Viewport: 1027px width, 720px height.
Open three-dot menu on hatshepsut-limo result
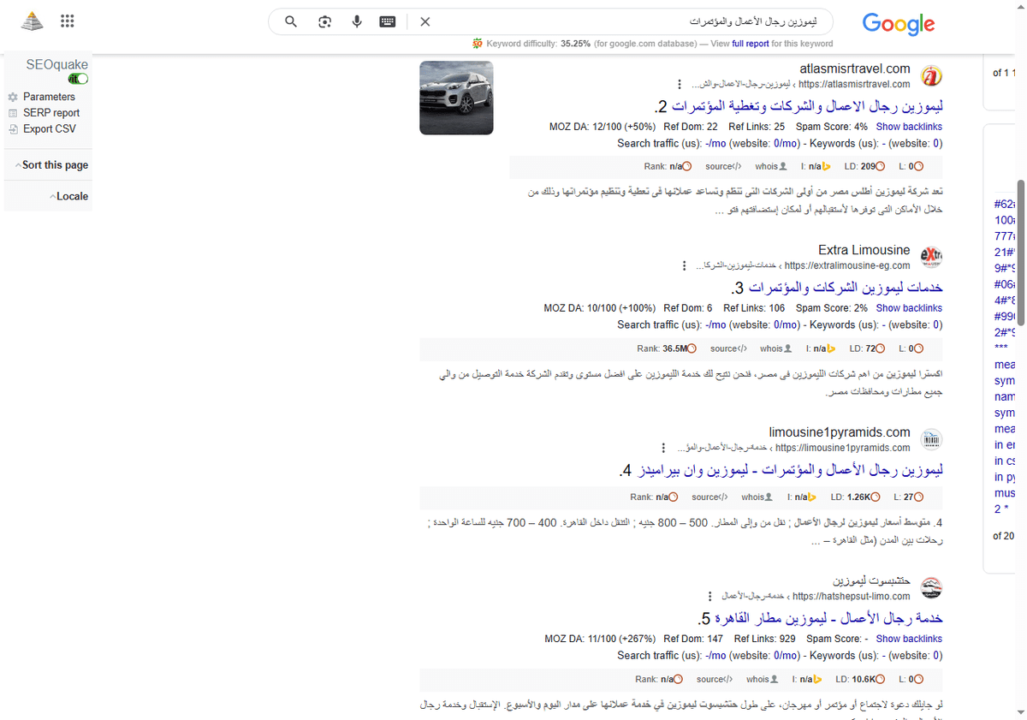[x=709, y=596]
